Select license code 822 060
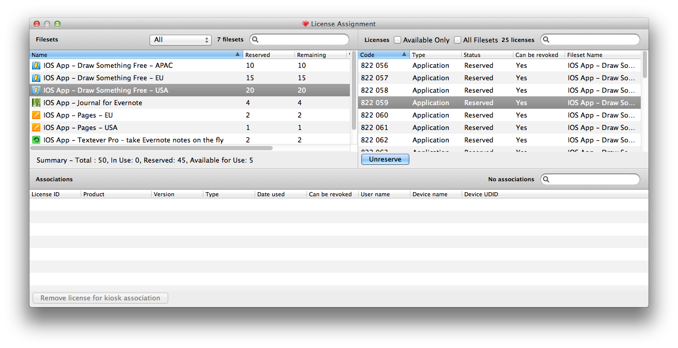 [x=499, y=115]
